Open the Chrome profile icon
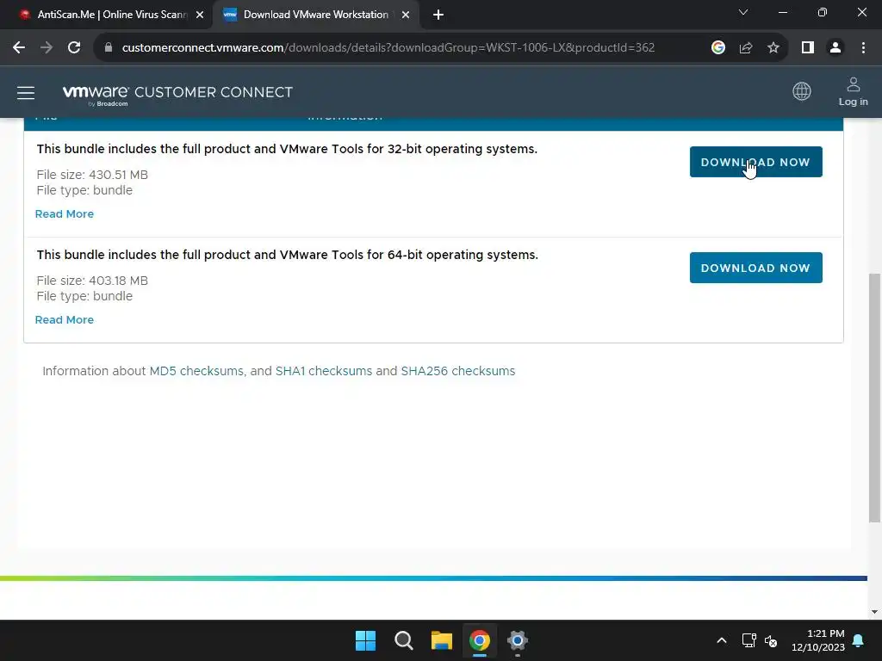Viewport: 882px width, 661px height. point(835,48)
